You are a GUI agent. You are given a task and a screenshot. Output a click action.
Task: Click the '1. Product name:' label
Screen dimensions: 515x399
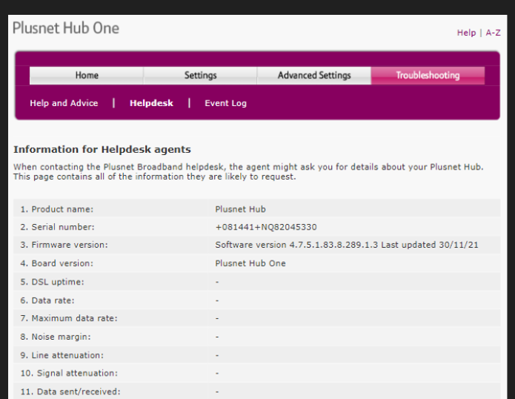[x=57, y=209]
